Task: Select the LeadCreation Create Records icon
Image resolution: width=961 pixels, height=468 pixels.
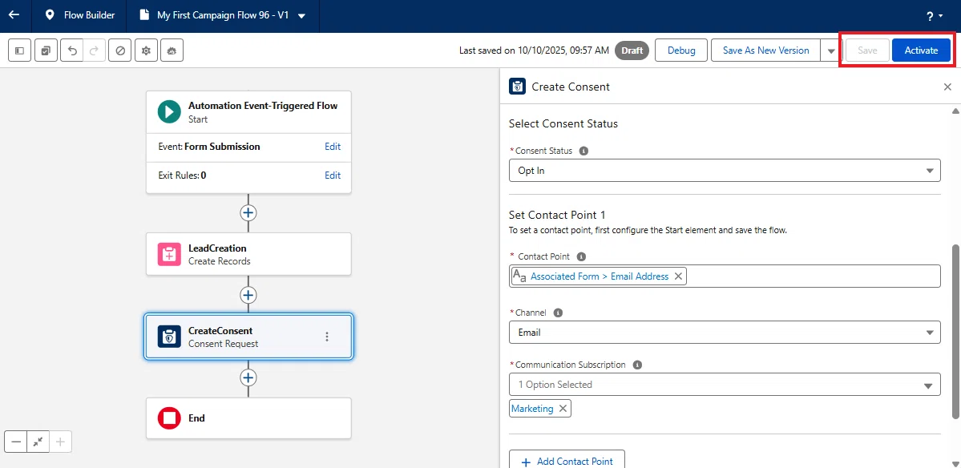Action: tap(168, 254)
